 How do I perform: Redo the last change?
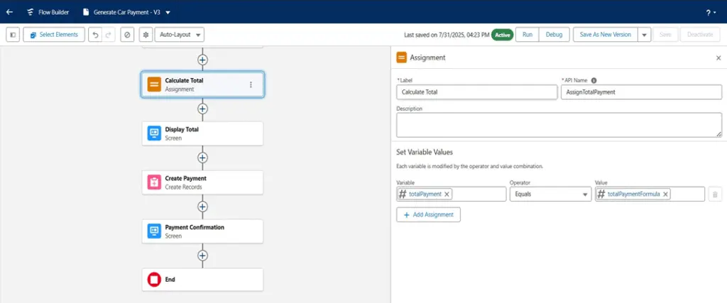point(109,35)
